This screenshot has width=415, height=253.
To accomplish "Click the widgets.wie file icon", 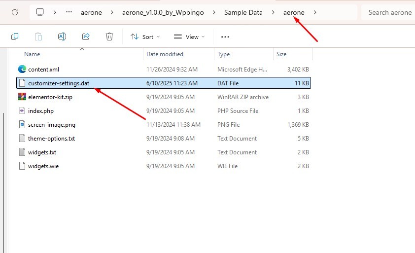I will click(22, 166).
